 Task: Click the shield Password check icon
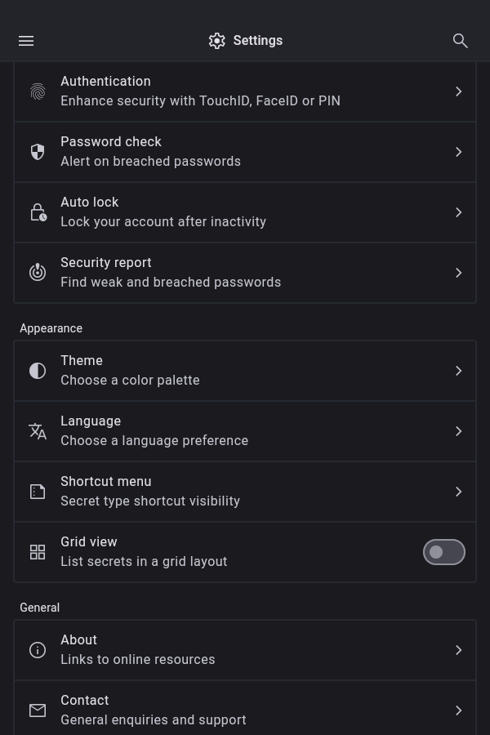38,152
